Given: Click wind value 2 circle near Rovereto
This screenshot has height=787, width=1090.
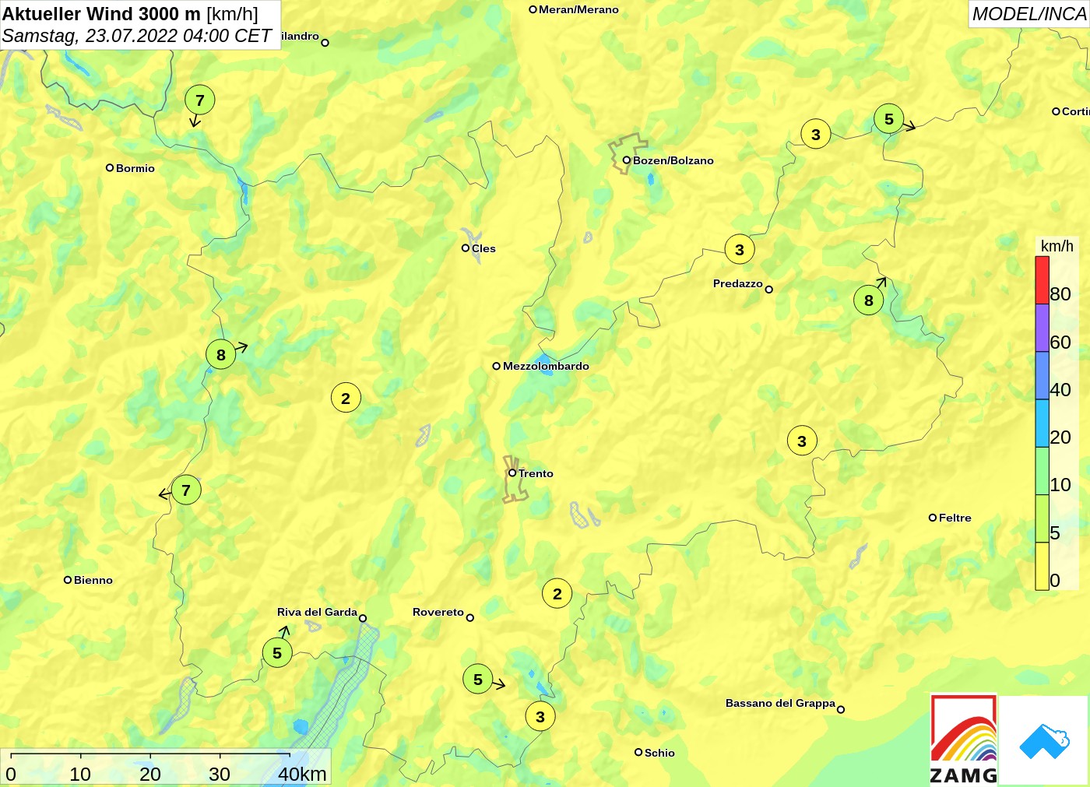Looking at the screenshot, I should (x=557, y=593).
